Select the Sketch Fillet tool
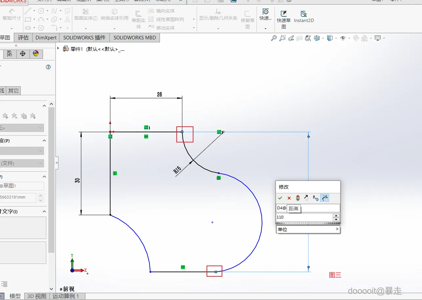This screenshot has width=422, height=300. pyautogui.click(x=54, y=28)
